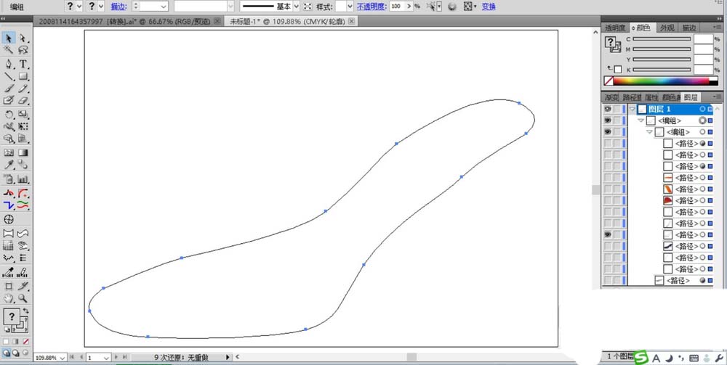727x365 pixels.
Task: Open the 外观 panel tab
Action: (x=667, y=28)
